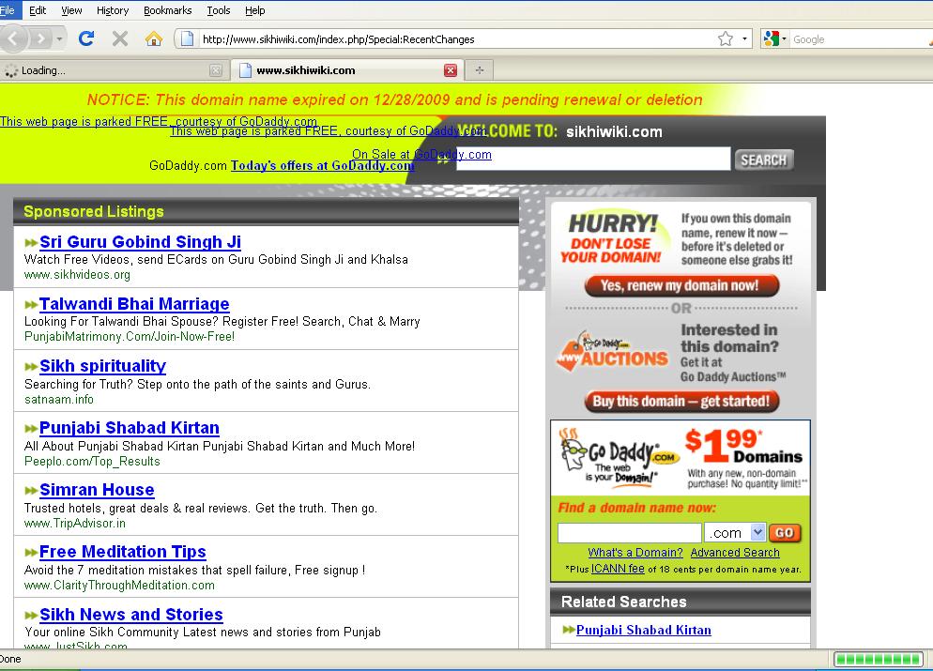Screen dimensions: 933x671
Task: Stop loading with the X icon
Action: point(120,39)
